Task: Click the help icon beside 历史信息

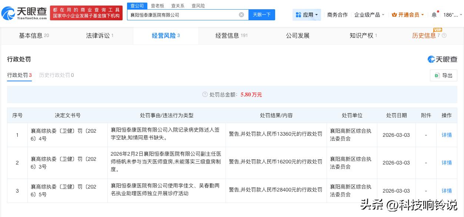Action: tap(444, 36)
